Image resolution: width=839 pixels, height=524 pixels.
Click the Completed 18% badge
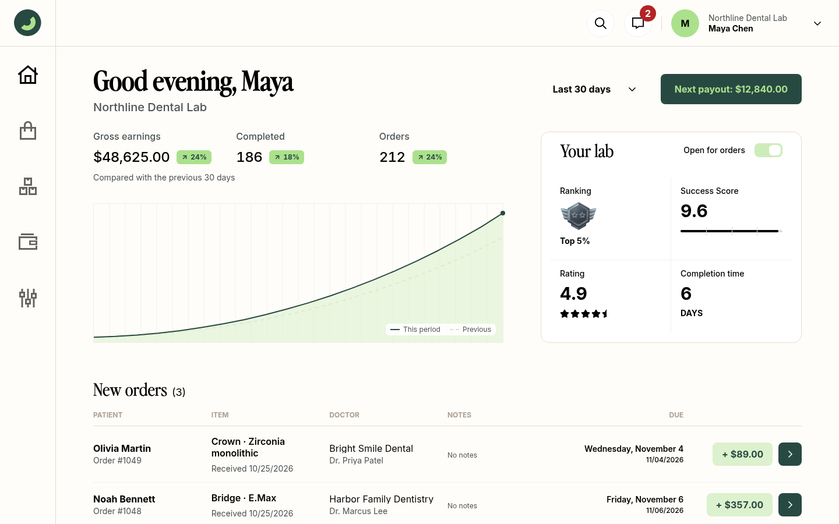287,157
